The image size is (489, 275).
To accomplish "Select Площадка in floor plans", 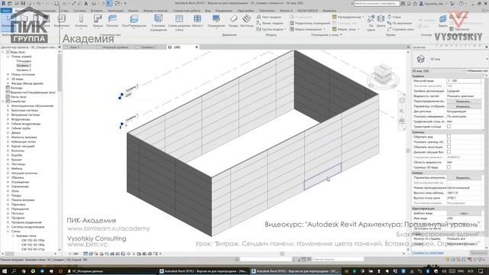I will point(24,61).
